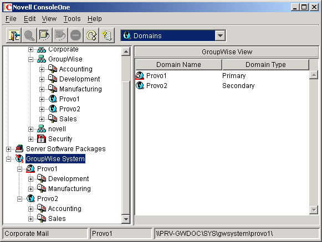
Task: Click the Domain Name column header
Action: point(178,65)
